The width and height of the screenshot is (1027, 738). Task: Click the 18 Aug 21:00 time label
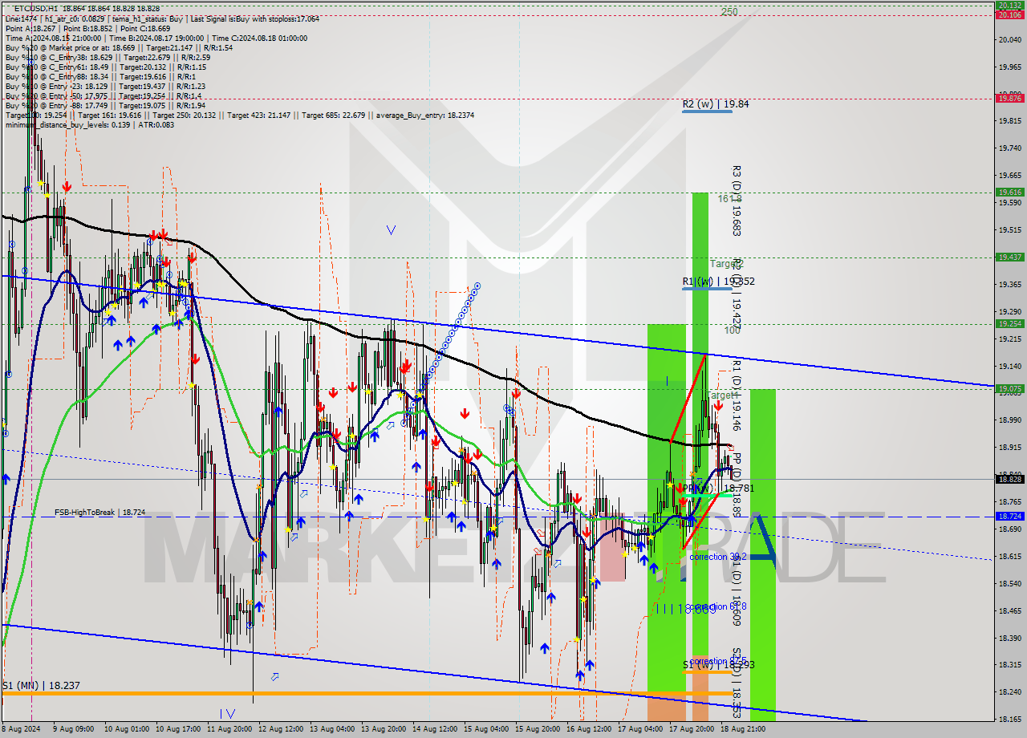pos(741,730)
